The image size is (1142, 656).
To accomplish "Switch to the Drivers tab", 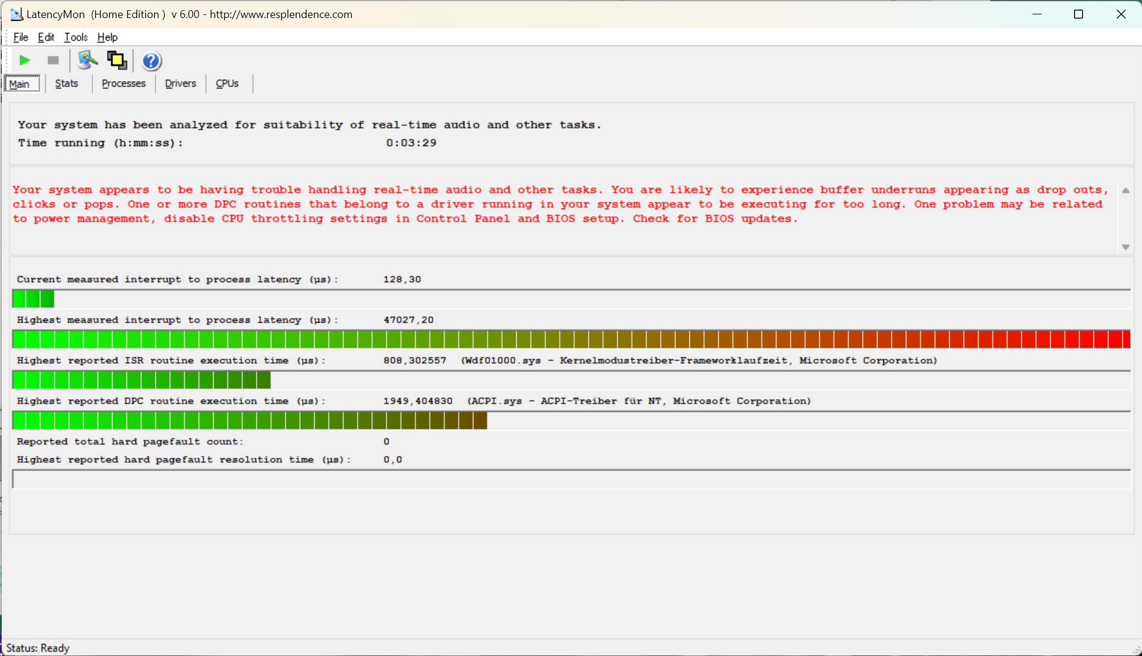I will point(180,84).
